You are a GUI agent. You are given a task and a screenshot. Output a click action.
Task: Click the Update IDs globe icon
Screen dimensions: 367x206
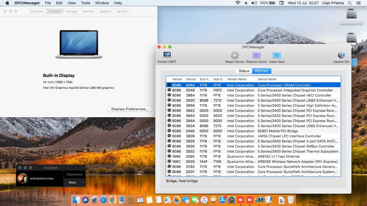(x=341, y=55)
